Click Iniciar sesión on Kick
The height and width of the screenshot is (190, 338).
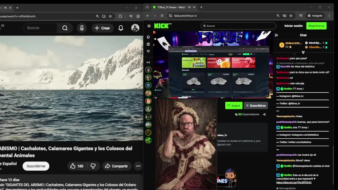tap(293, 26)
